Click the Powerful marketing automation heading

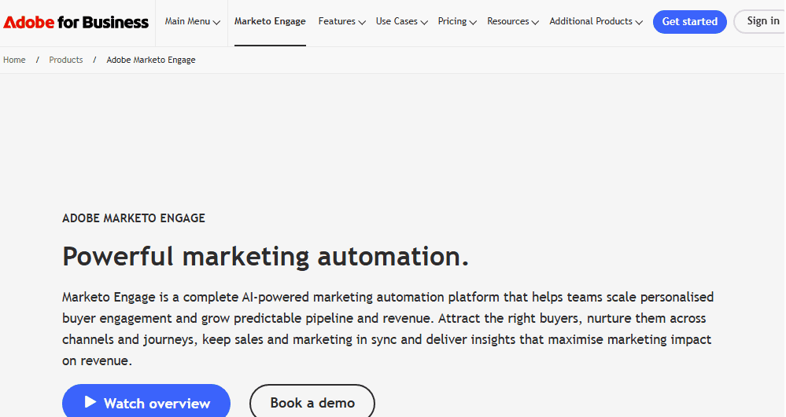[266, 256]
